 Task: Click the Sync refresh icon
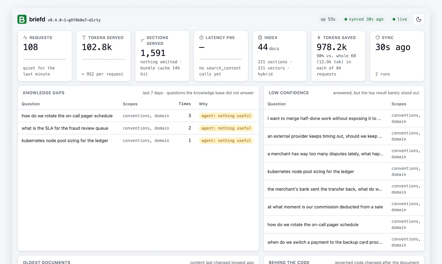point(377,38)
